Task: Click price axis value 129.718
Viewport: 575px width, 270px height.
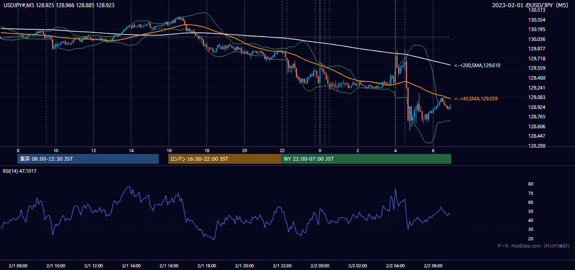Action: click(x=537, y=58)
